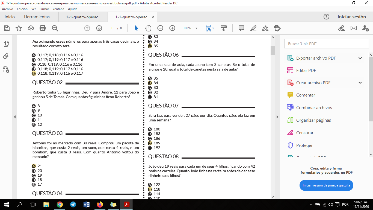
Task: Close the active document tab
Action: pyautogui.click(x=153, y=17)
